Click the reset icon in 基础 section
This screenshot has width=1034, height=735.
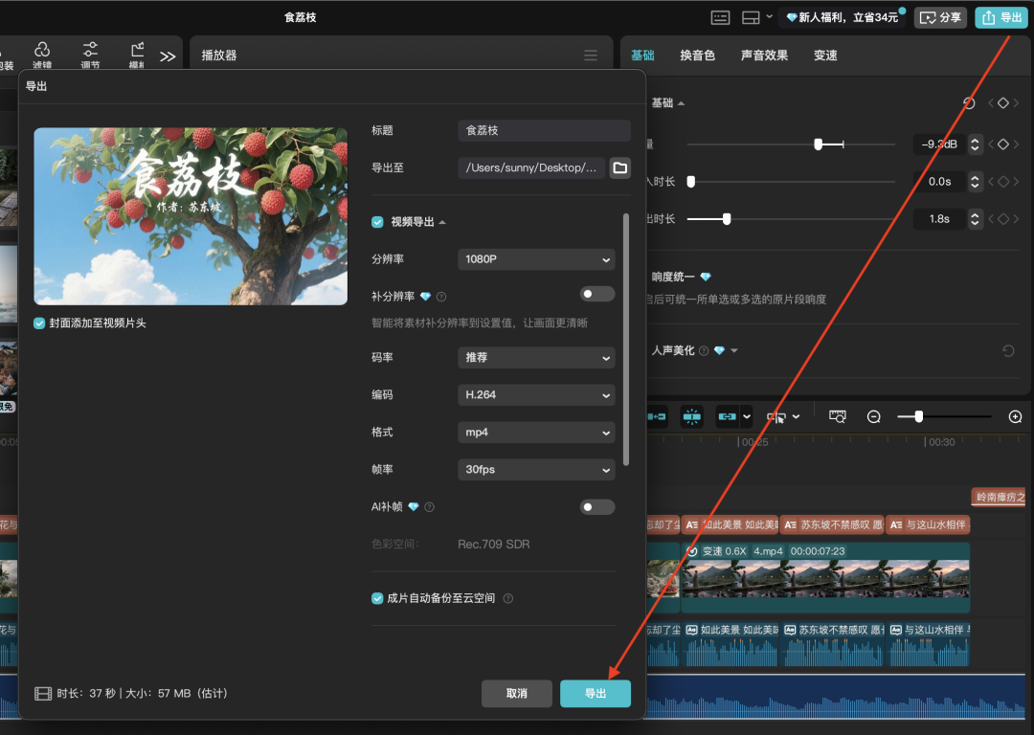pos(969,103)
